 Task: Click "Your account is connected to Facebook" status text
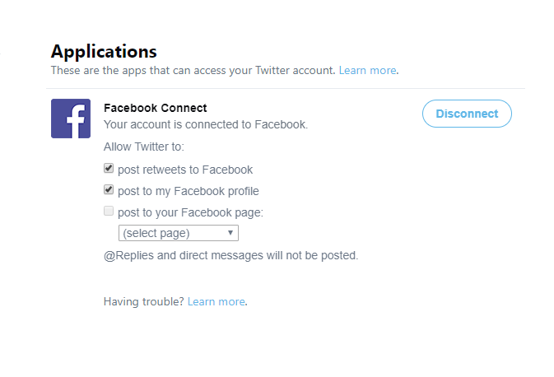(205, 125)
